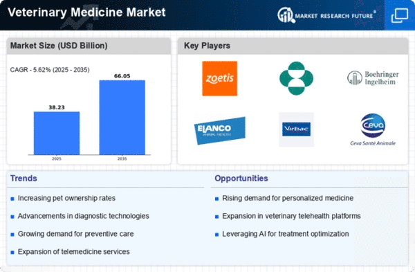Click the Elanco Animal Health logo

[220, 130]
